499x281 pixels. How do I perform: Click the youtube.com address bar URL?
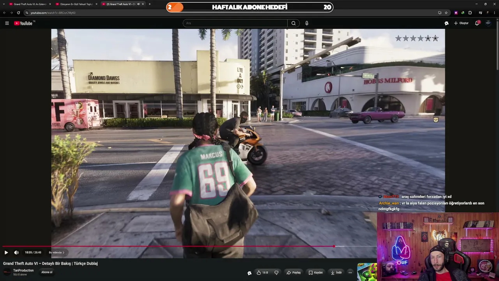click(53, 13)
